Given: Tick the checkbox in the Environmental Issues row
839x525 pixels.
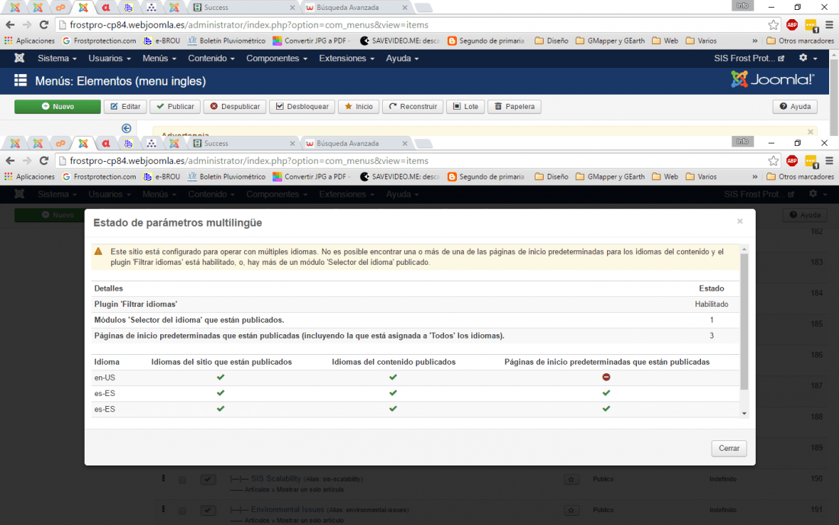Looking at the screenshot, I should click(x=182, y=511).
